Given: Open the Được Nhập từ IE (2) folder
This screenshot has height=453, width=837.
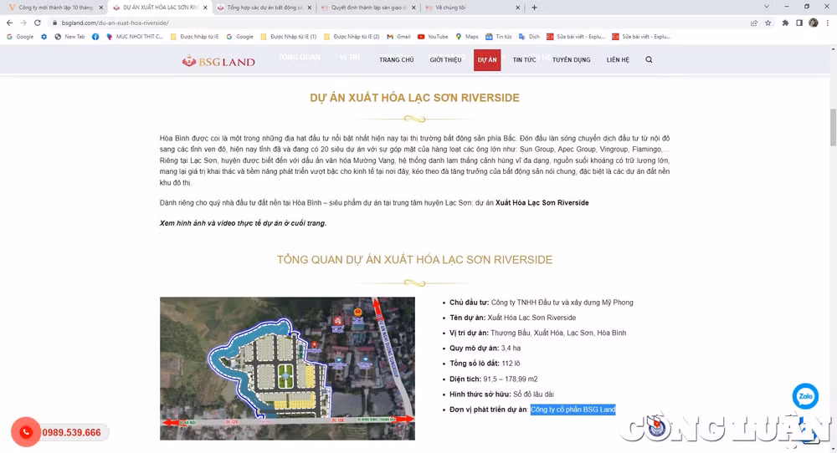Looking at the screenshot, I should [x=352, y=37].
